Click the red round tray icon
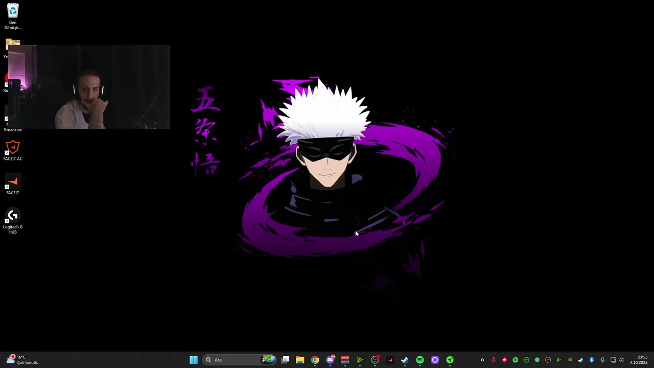 [x=504, y=360]
